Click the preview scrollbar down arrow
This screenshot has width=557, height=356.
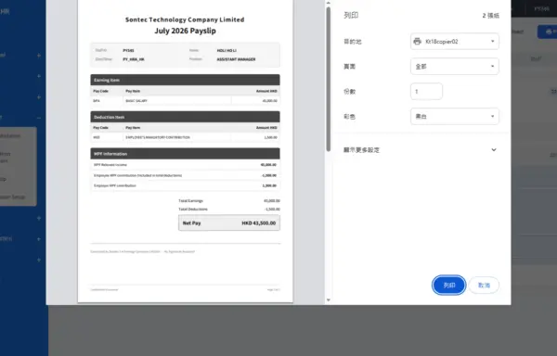(x=329, y=300)
